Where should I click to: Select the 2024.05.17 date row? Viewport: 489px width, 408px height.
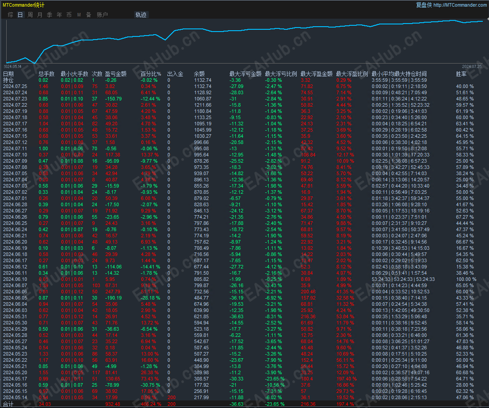point(15,379)
